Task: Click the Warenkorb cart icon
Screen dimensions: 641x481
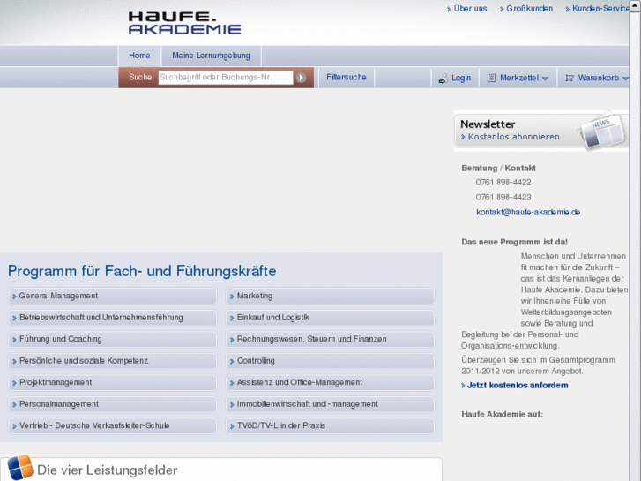Action: pyautogui.click(x=570, y=78)
